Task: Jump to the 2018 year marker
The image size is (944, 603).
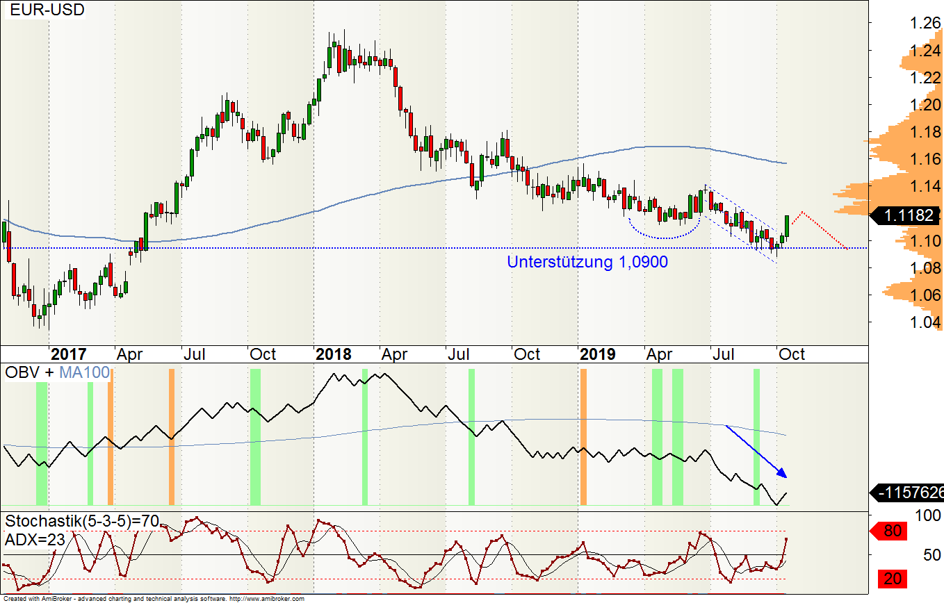Action: click(333, 354)
